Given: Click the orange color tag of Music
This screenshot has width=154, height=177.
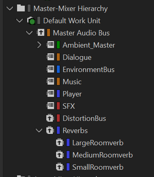Looking at the screenshot, I should pos(58,82).
